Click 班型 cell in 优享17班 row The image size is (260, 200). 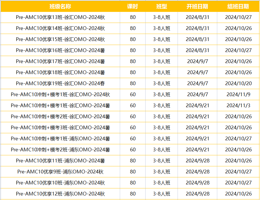click(x=161, y=61)
